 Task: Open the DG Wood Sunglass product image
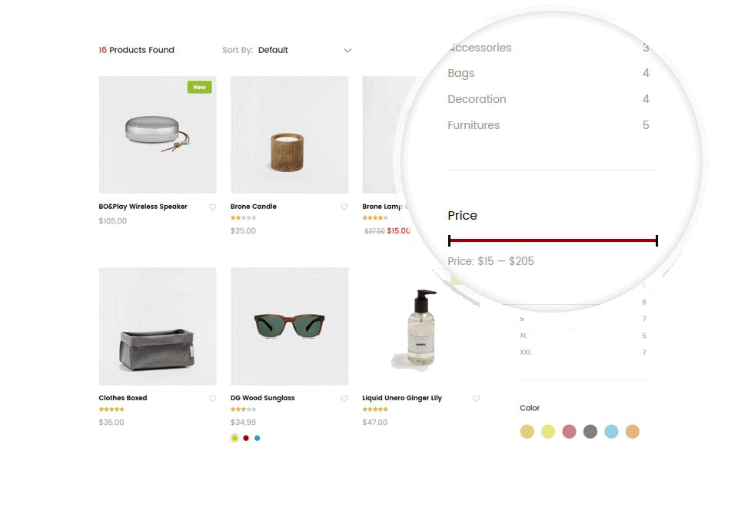tap(290, 326)
